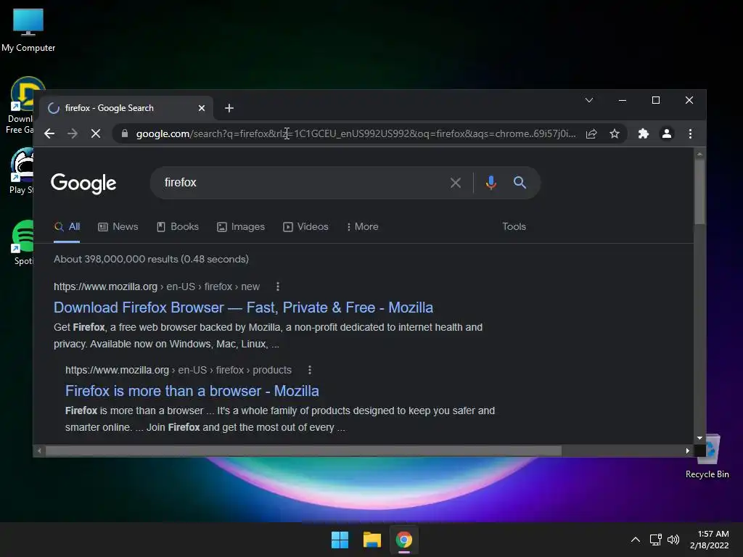Clear the search box with the X icon
This screenshot has height=557, width=743.
coord(456,183)
